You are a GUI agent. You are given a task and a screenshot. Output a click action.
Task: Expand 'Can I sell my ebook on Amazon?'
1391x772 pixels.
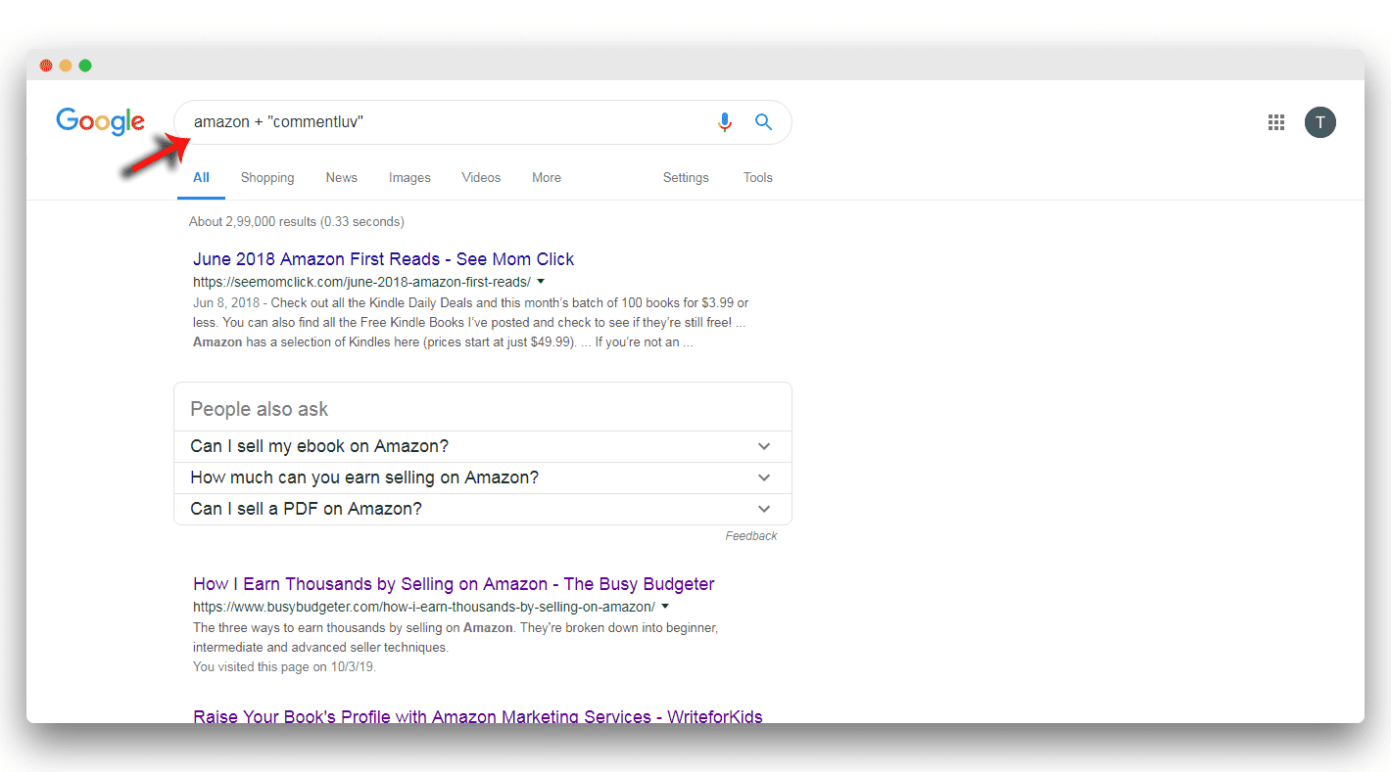pos(482,446)
